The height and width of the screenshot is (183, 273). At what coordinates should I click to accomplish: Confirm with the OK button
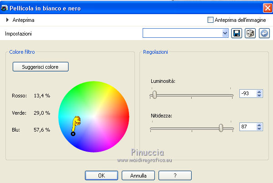(x=102, y=175)
